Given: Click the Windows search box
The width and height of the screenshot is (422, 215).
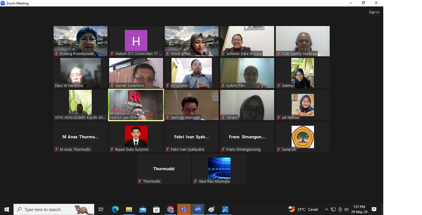Looking at the screenshot, I should coord(54,209).
